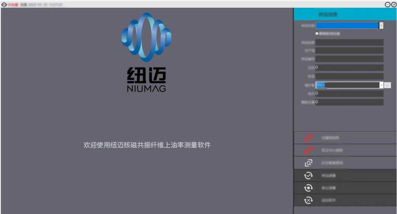Close the app with the circled X button
Screen dimensions: 397x214
394,5
